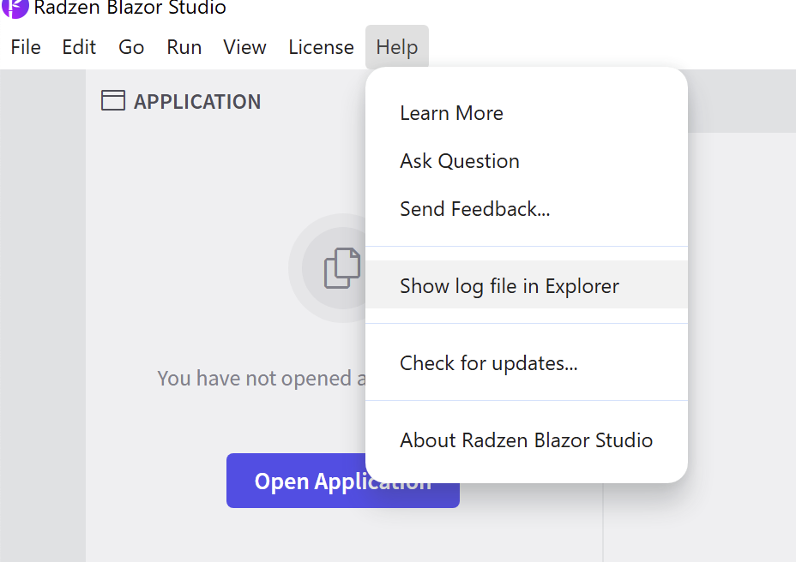Open About Radzen Blazor Studio

pos(527,440)
